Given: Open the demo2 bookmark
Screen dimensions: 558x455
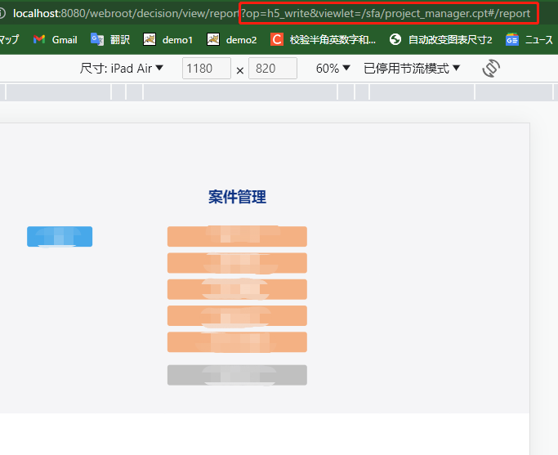Looking at the screenshot, I should (232, 39).
